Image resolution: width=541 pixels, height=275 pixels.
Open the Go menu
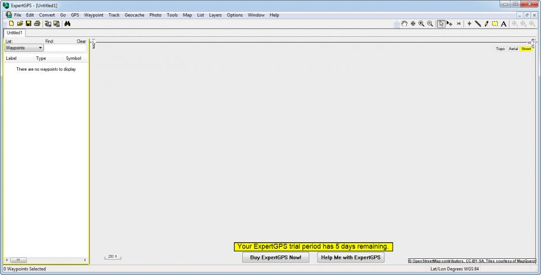[63, 15]
